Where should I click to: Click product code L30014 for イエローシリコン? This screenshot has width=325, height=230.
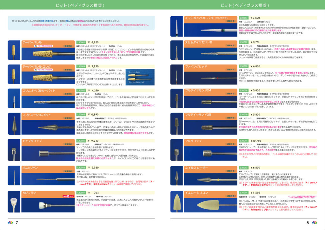coord(243,193)
